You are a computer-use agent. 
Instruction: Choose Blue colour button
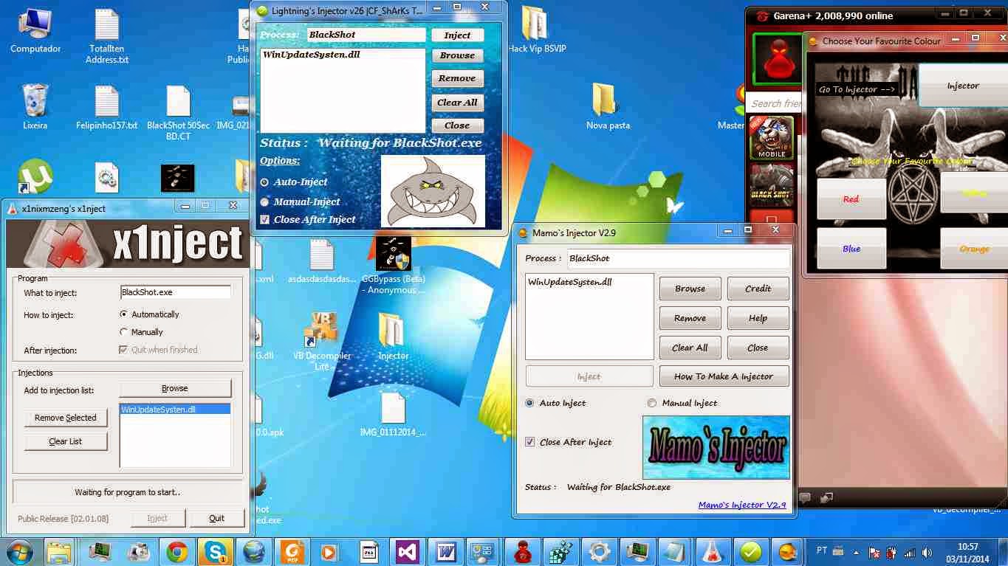pyautogui.click(x=851, y=249)
